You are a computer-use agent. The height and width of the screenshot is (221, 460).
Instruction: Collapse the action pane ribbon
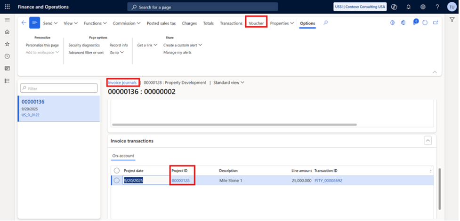click(435, 72)
